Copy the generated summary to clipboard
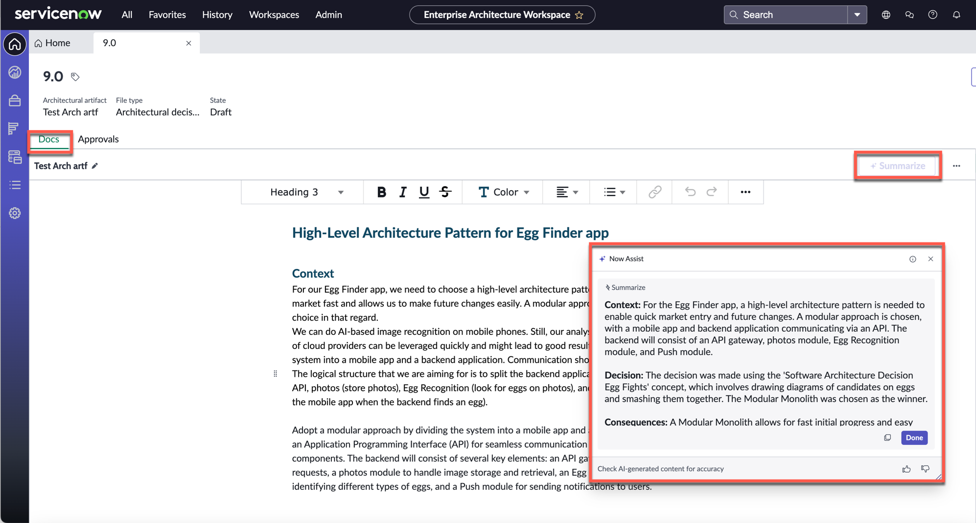 coord(887,437)
